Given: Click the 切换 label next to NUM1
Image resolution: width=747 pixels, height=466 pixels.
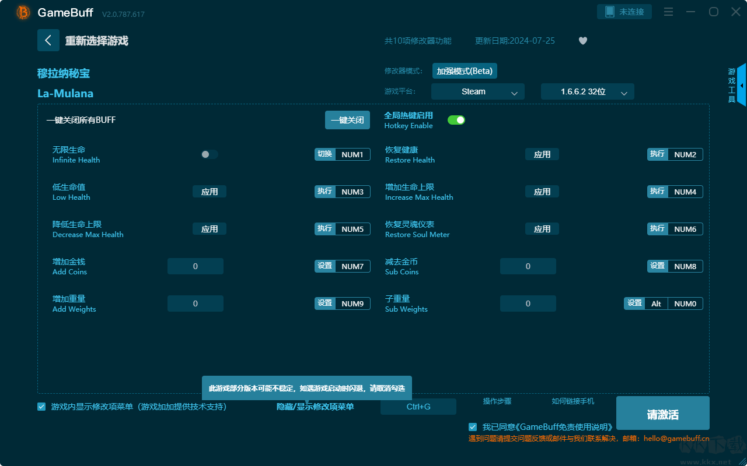Looking at the screenshot, I should (325, 154).
